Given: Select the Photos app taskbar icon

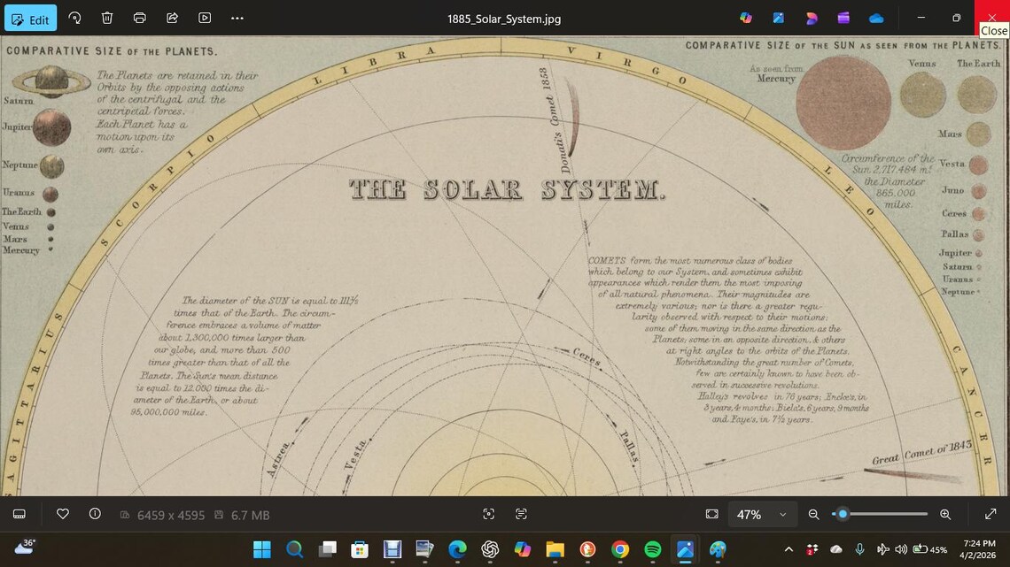Looking at the screenshot, I should pyautogui.click(x=685, y=549).
